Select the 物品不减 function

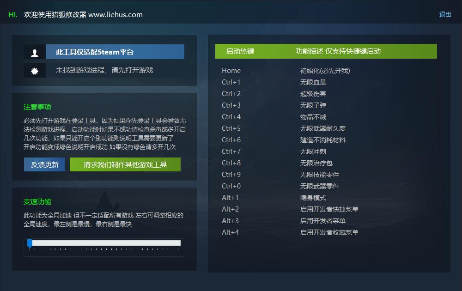pos(313,117)
